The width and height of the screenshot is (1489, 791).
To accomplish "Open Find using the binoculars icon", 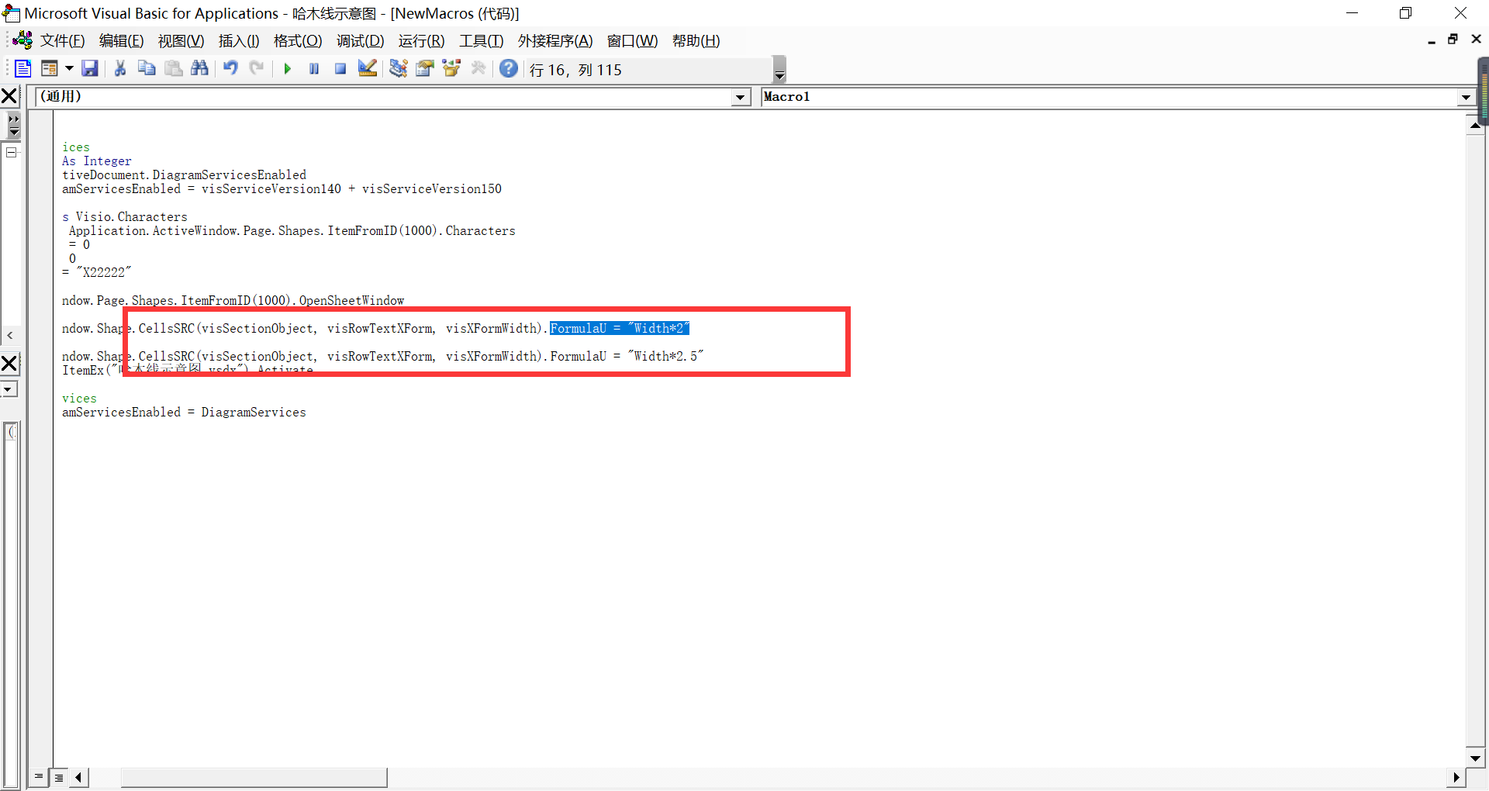I will tap(200, 69).
